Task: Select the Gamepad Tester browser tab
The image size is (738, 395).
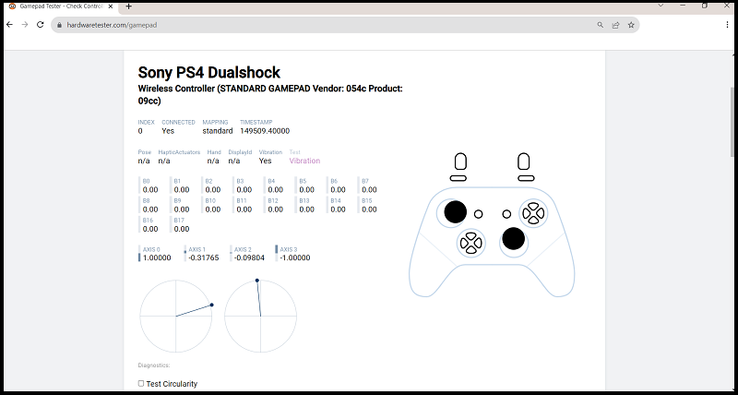Action: click(x=61, y=6)
